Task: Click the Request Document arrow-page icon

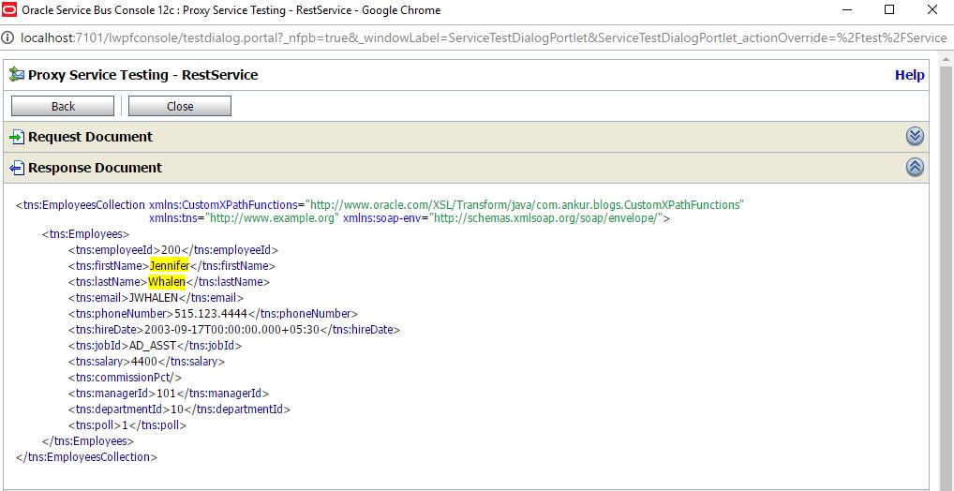Action: (x=17, y=137)
